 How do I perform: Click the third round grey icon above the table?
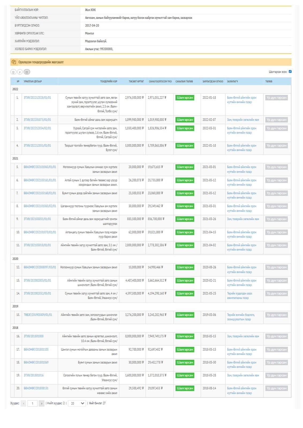click(x=27, y=72)
